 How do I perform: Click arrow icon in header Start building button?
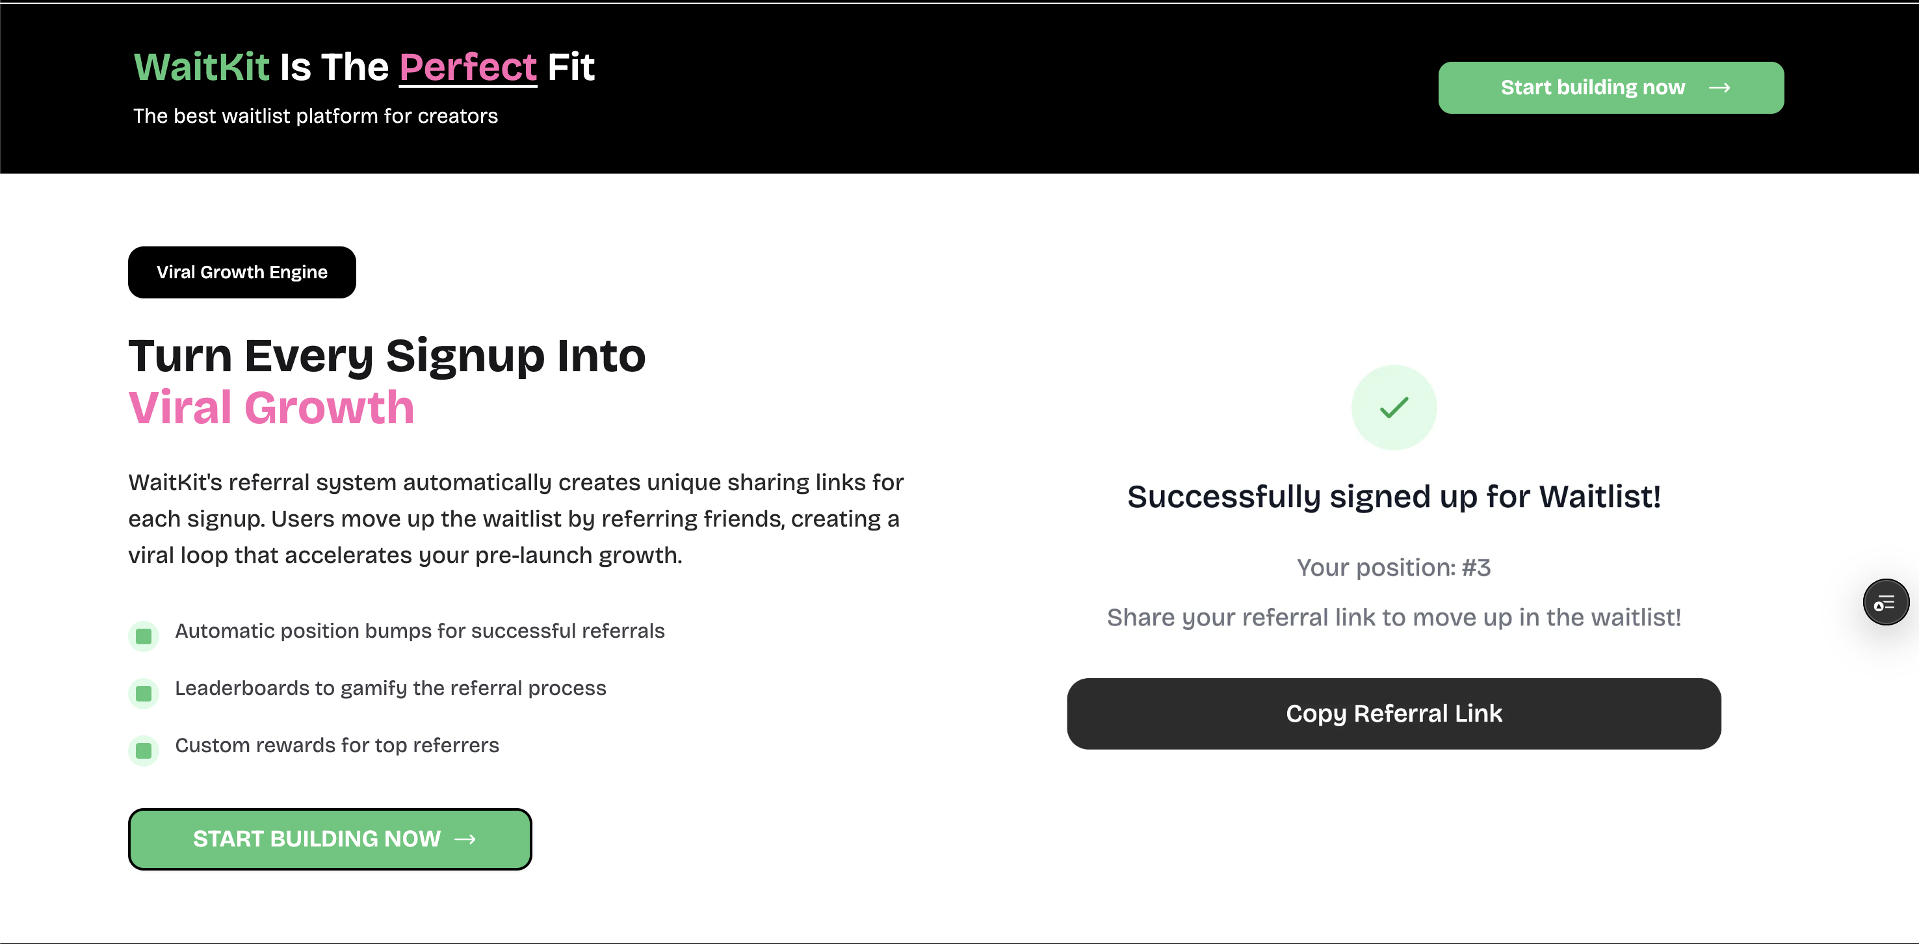(x=1719, y=88)
